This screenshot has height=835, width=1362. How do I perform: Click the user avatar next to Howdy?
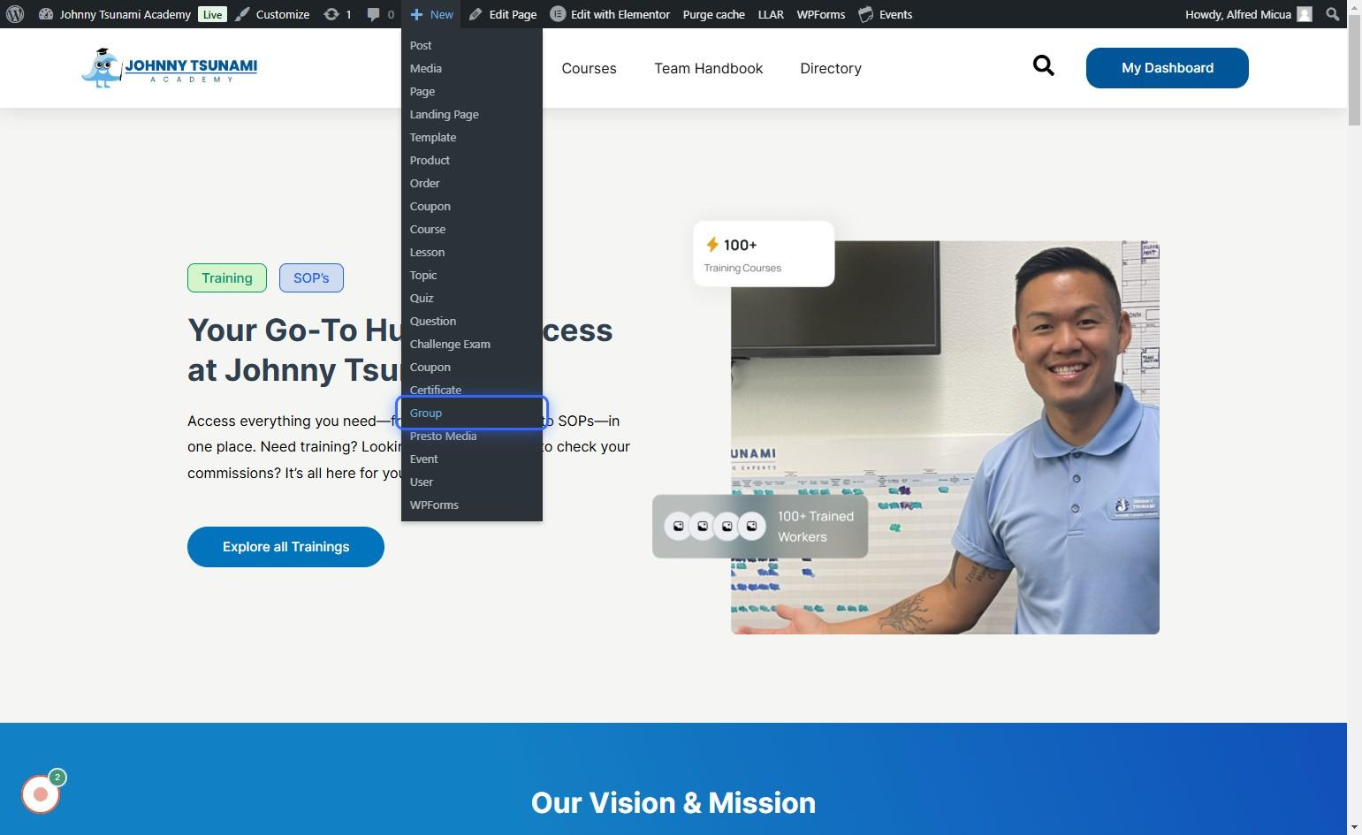pos(1305,14)
